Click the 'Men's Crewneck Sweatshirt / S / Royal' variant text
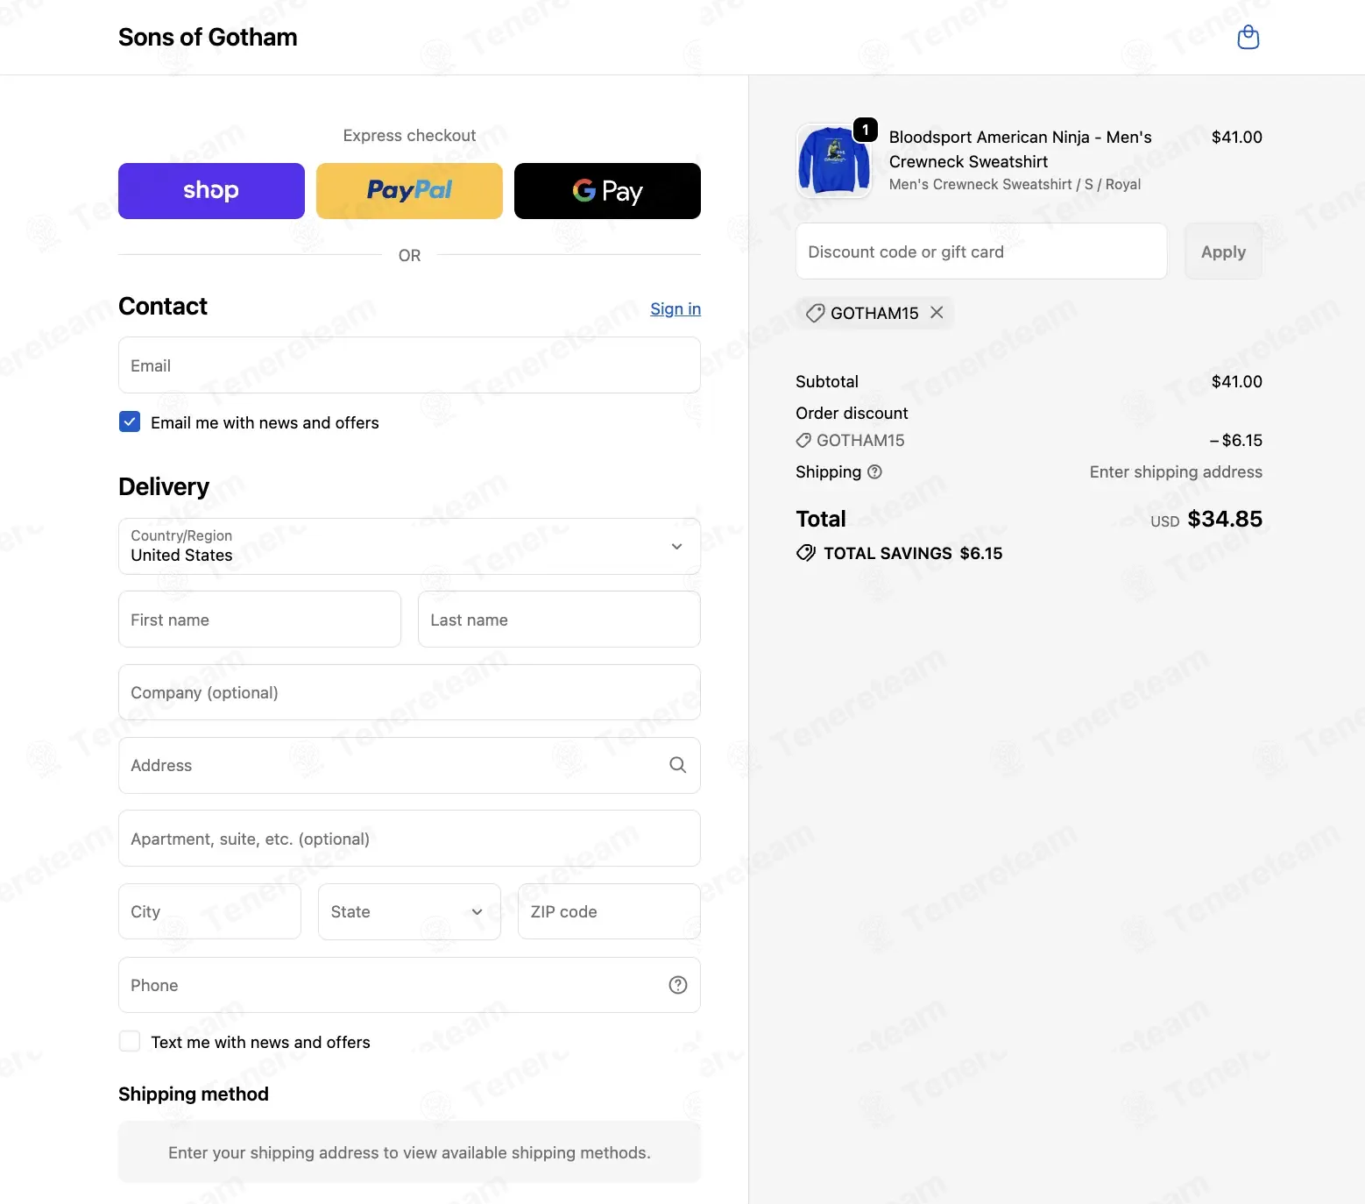 [1015, 184]
